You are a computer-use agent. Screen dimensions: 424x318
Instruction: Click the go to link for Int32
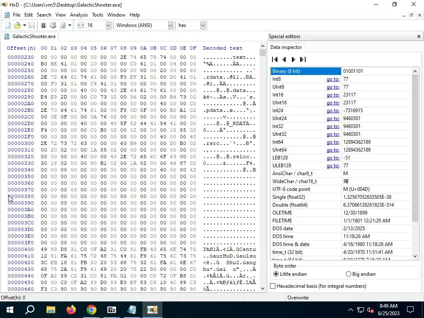[333, 126]
